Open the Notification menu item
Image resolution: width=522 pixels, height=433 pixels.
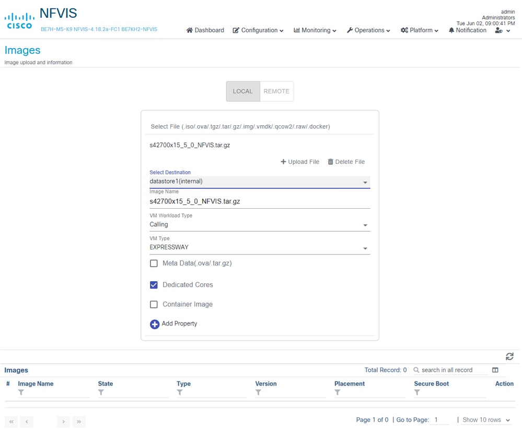pos(468,30)
